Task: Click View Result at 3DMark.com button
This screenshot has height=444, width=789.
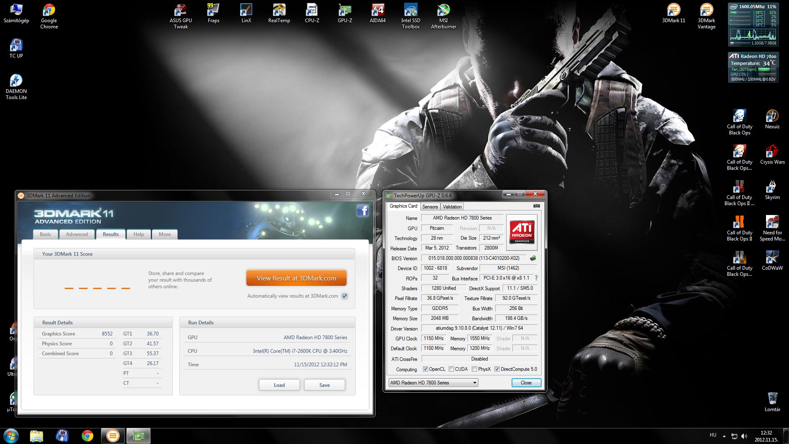Action: [x=296, y=278]
